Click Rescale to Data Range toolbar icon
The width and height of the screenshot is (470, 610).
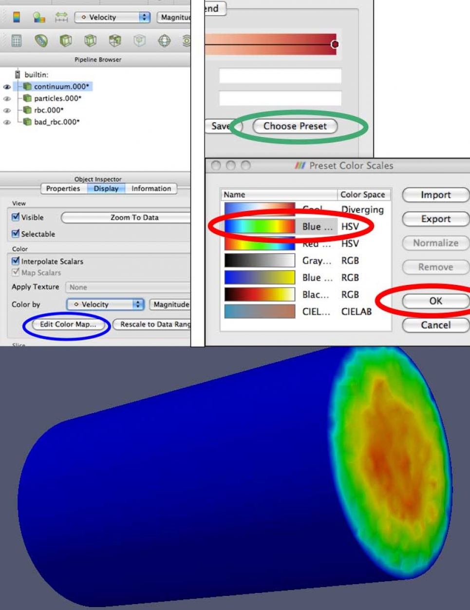(61, 18)
